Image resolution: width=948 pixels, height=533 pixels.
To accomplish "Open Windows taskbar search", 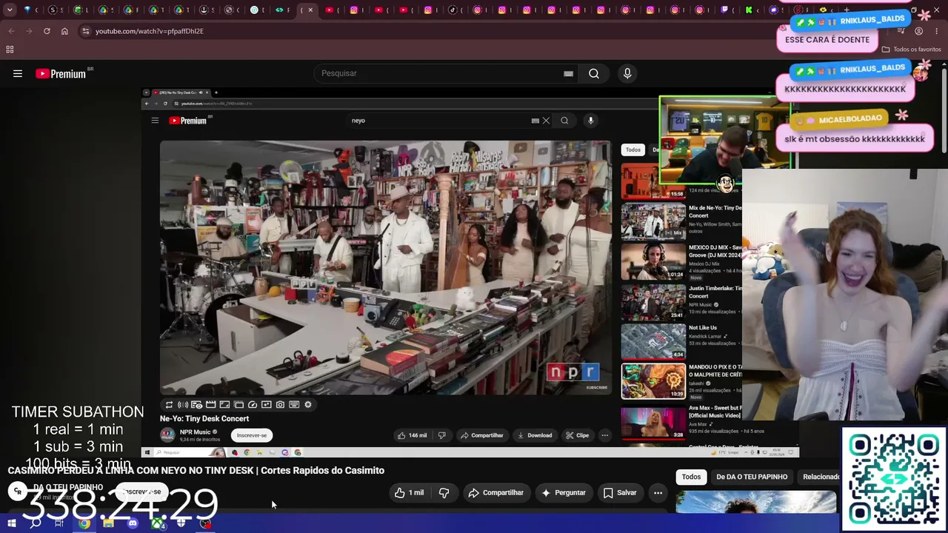I will pyautogui.click(x=35, y=523).
